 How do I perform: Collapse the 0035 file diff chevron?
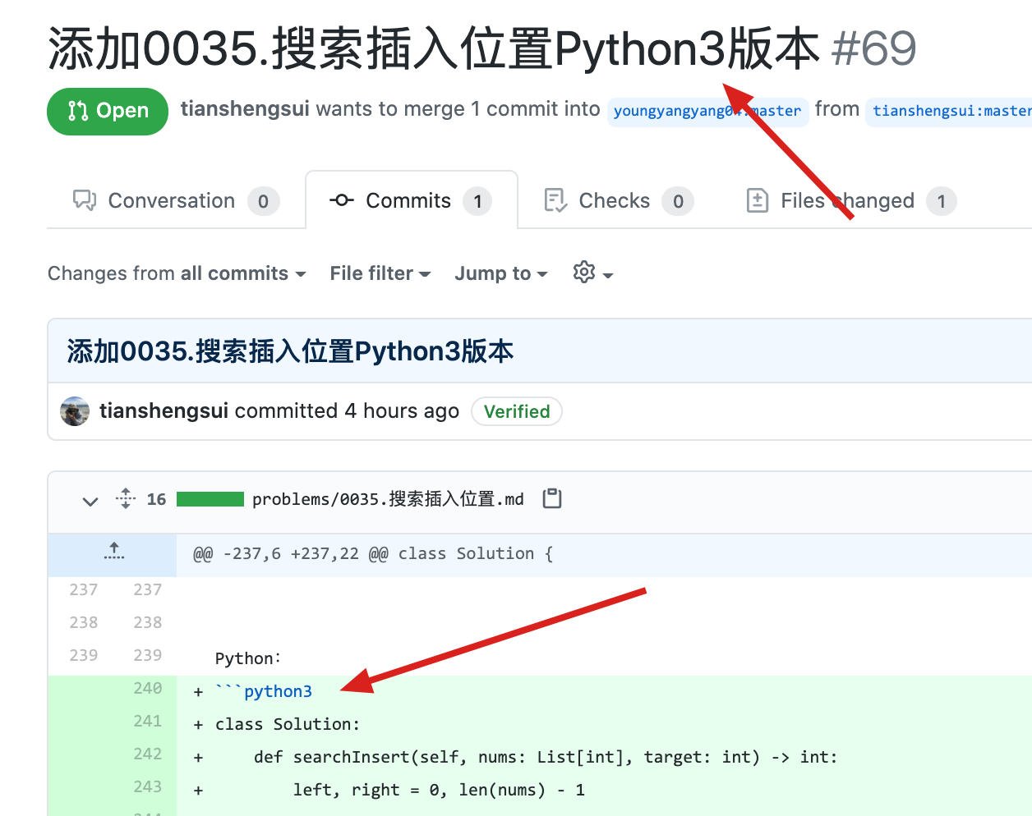point(90,500)
